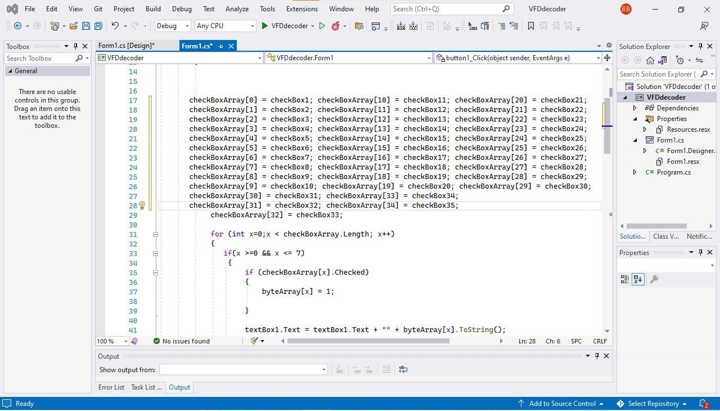This screenshot has height=411, width=720.
Task: Click the lightbulb quick actions icon
Action: pyautogui.click(x=142, y=205)
